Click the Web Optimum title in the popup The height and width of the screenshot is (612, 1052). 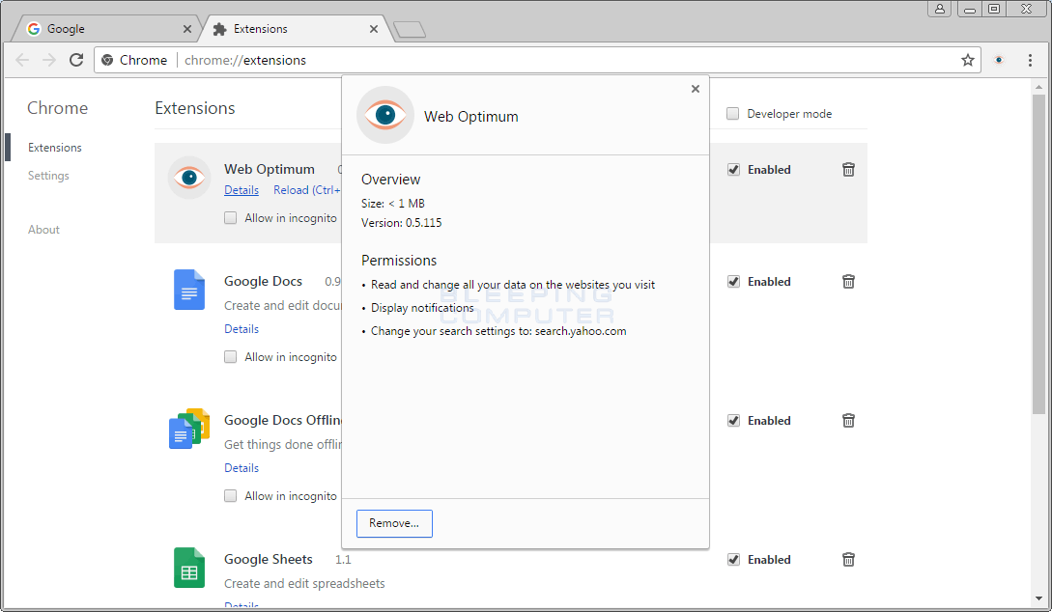471,117
